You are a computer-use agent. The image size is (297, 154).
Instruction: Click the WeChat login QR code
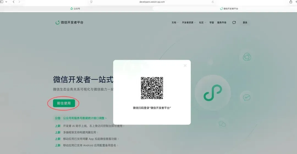pyautogui.click(x=152, y=88)
